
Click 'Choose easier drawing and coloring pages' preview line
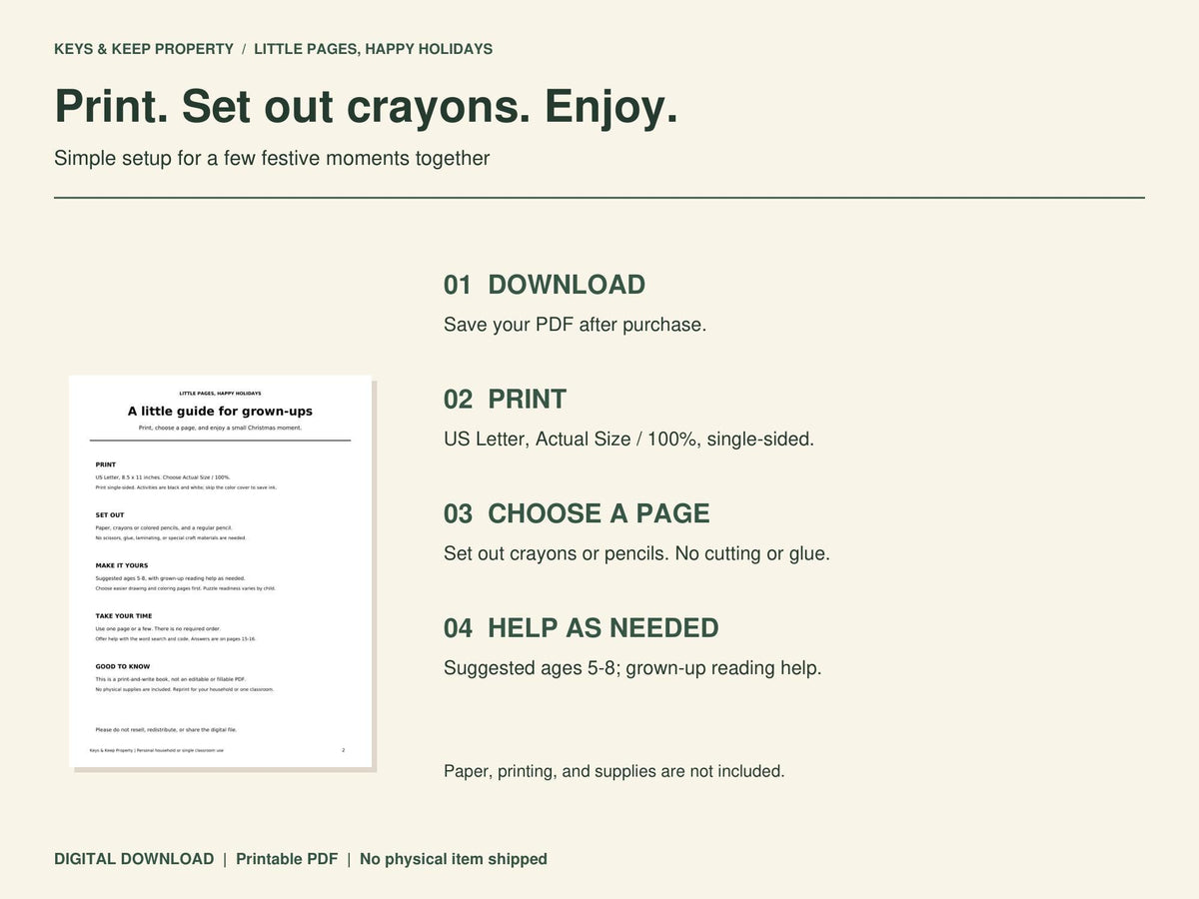point(185,588)
